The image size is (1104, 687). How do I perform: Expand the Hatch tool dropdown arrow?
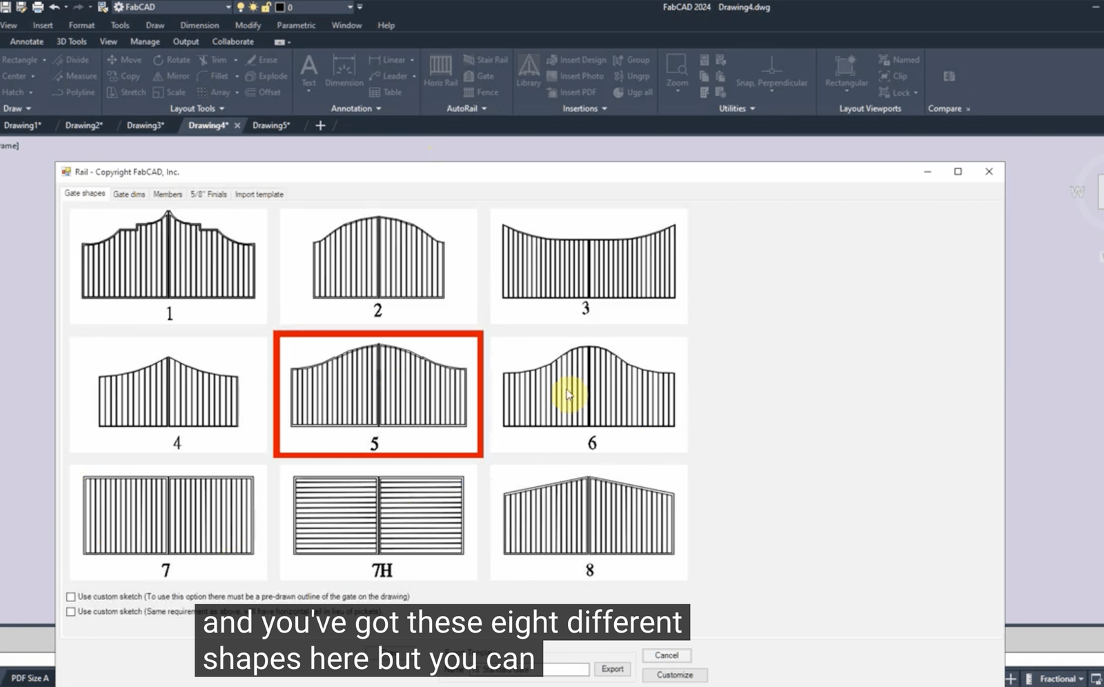(x=30, y=92)
